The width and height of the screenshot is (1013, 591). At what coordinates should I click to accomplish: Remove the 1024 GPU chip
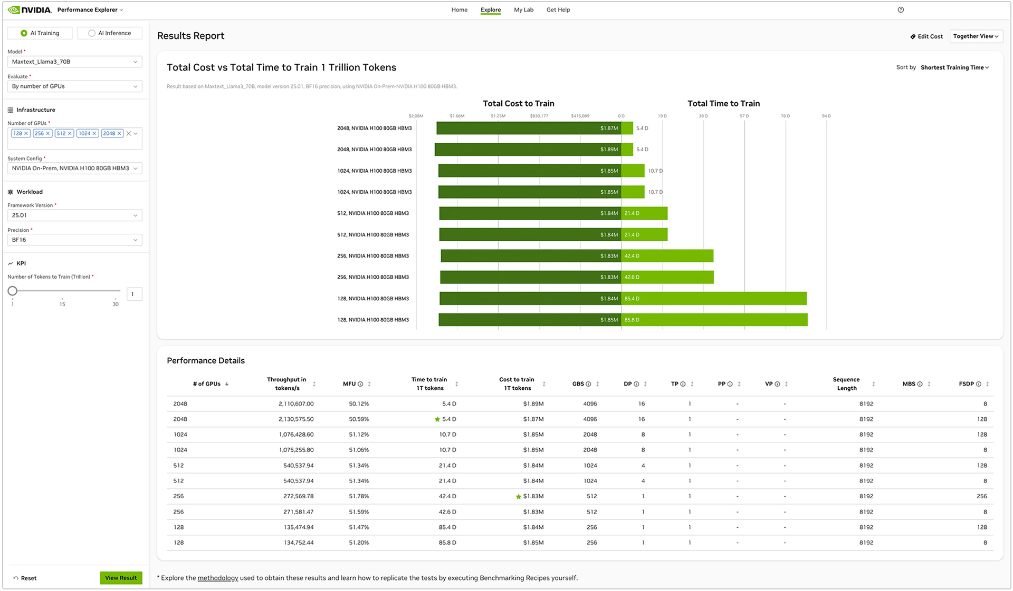tap(94, 133)
